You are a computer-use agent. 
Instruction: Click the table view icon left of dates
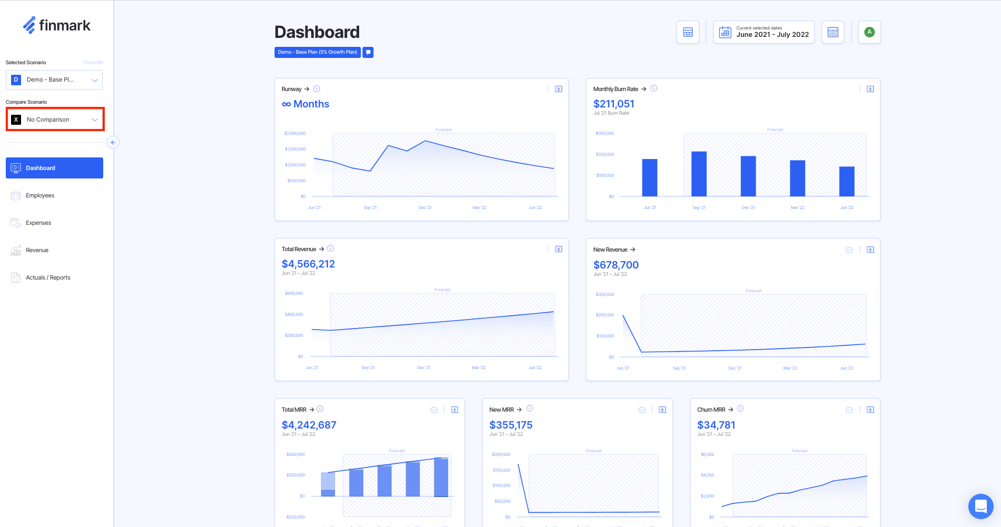click(x=688, y=33)
